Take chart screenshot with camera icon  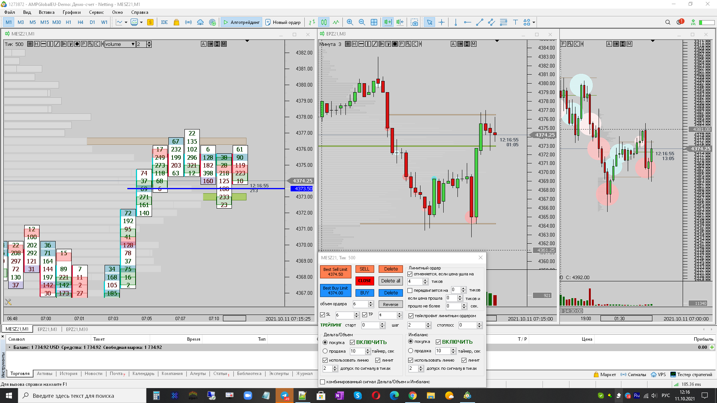pos(414,22)
